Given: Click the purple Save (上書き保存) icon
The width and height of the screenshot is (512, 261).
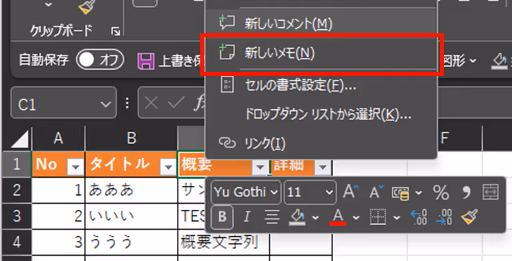Looking at the screenshot, I should pos(146,61).
